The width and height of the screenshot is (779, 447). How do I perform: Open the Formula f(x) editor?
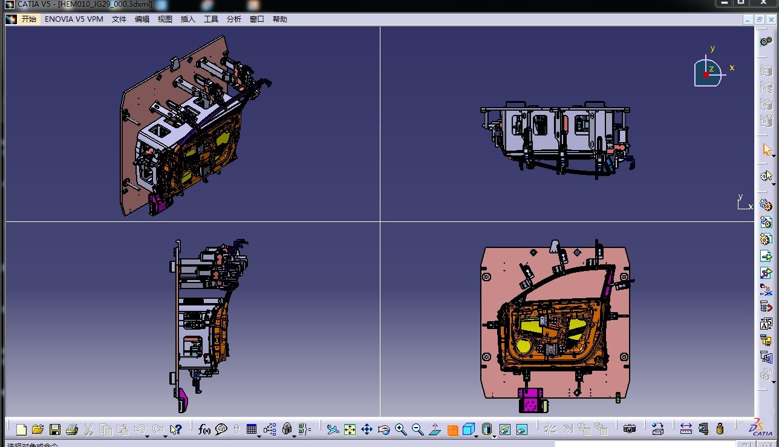click(204, 429)
